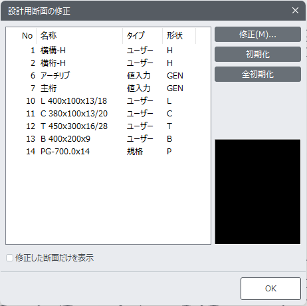Sort list by 形状 column header
The height and width of the screenshot is (306, 307).
(179, 35)
